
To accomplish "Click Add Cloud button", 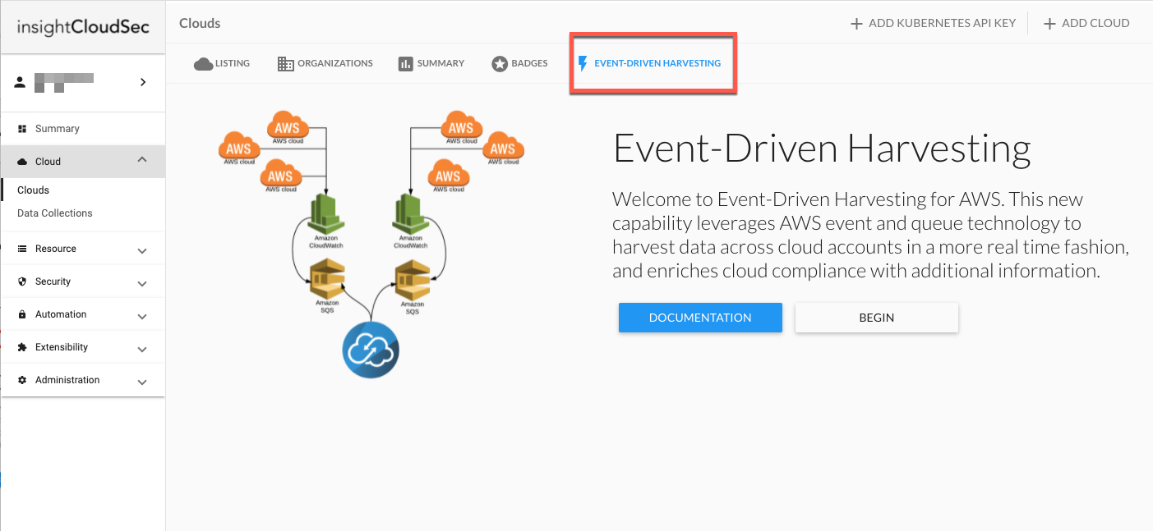I will 1086,24.
